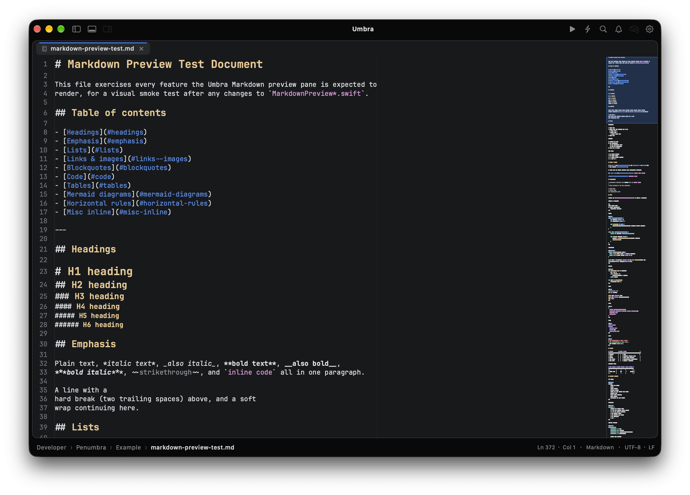Open notifications bell
The height and width of the screenshot is (495, 690).
(618, 29)
